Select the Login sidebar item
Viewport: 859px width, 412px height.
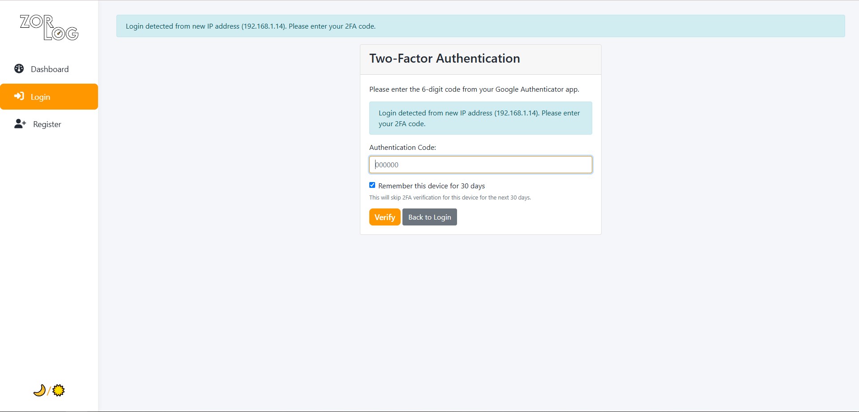pos(40,97)
